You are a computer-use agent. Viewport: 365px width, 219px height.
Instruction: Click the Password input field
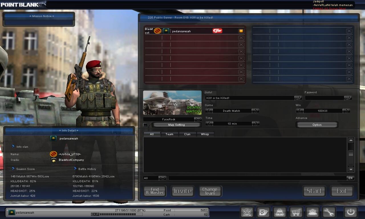325,98
